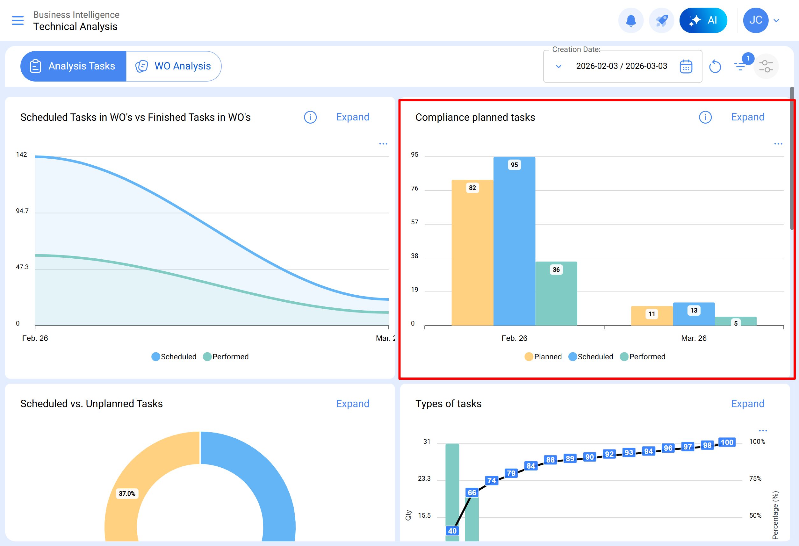Open the Creation Date dropdown chevron
Viewport: 799px width, 546px height.
click(559, 66)
